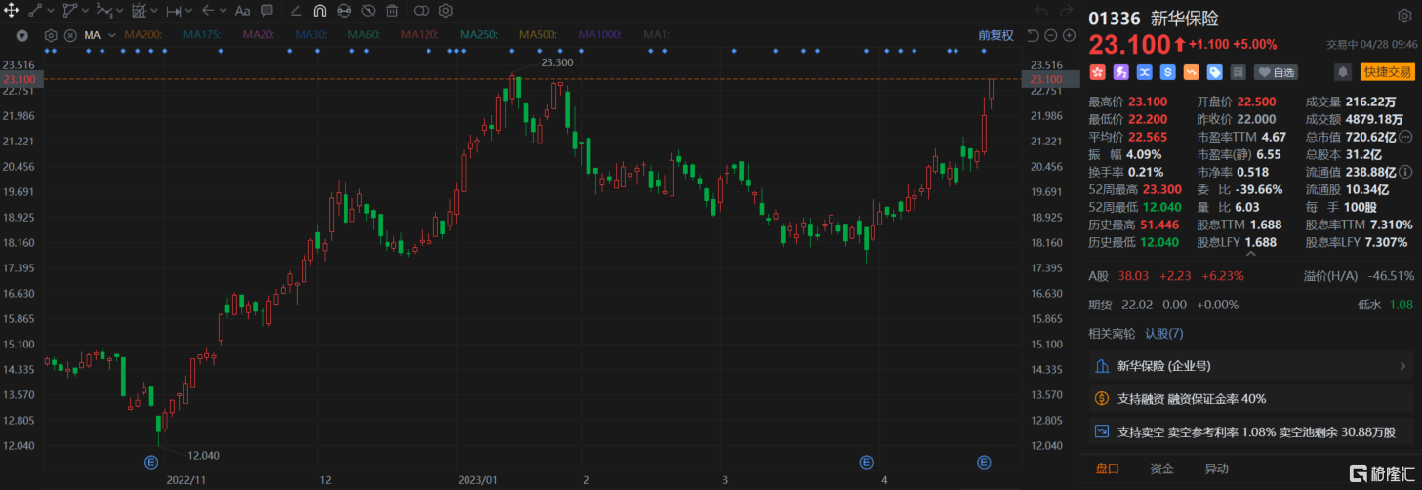Viewport: 1422px width, 490px height.
Task: Show info icon beside 流通值
Action: tap(1404, 172)
